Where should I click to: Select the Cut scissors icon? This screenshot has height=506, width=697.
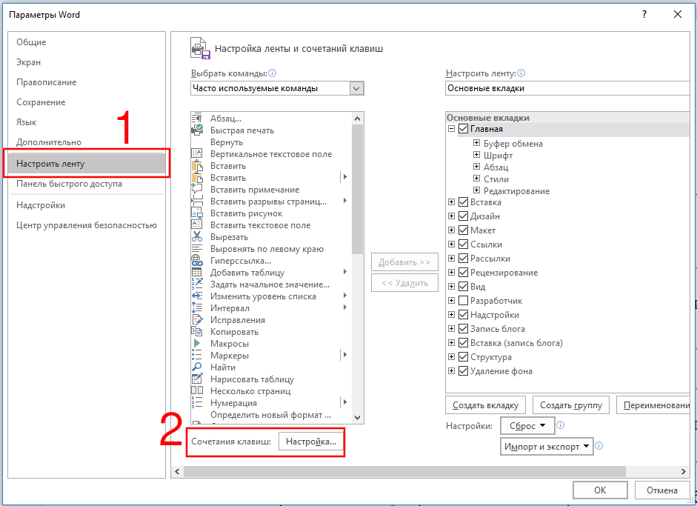(x=197, y=236)
